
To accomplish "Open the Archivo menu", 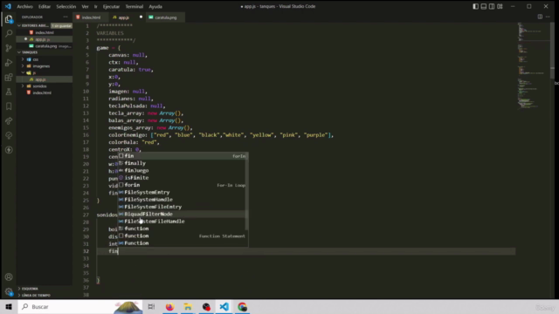I will click(25, 6).
